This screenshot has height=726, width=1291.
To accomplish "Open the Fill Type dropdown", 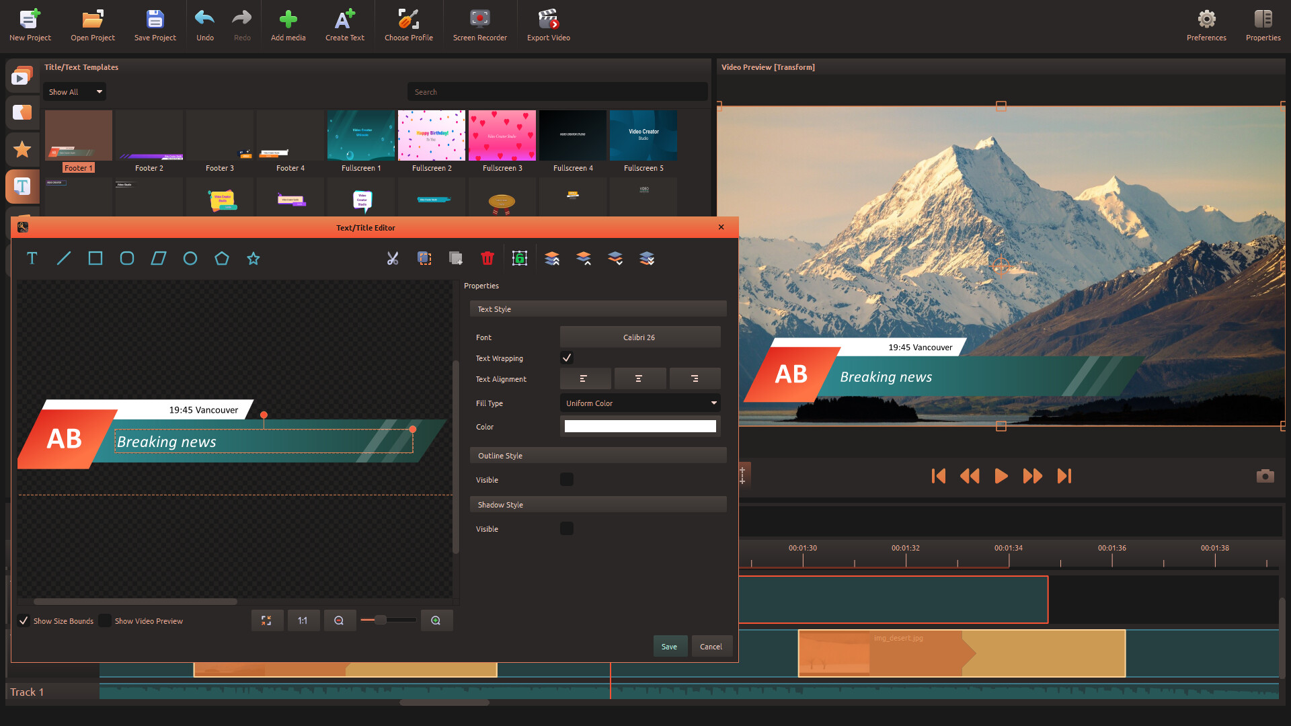I will [x=639, y=403].
